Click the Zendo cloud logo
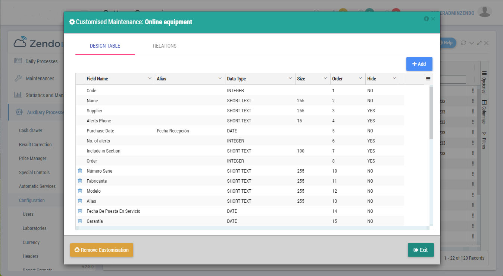503x276 pixels. [20, 42]
